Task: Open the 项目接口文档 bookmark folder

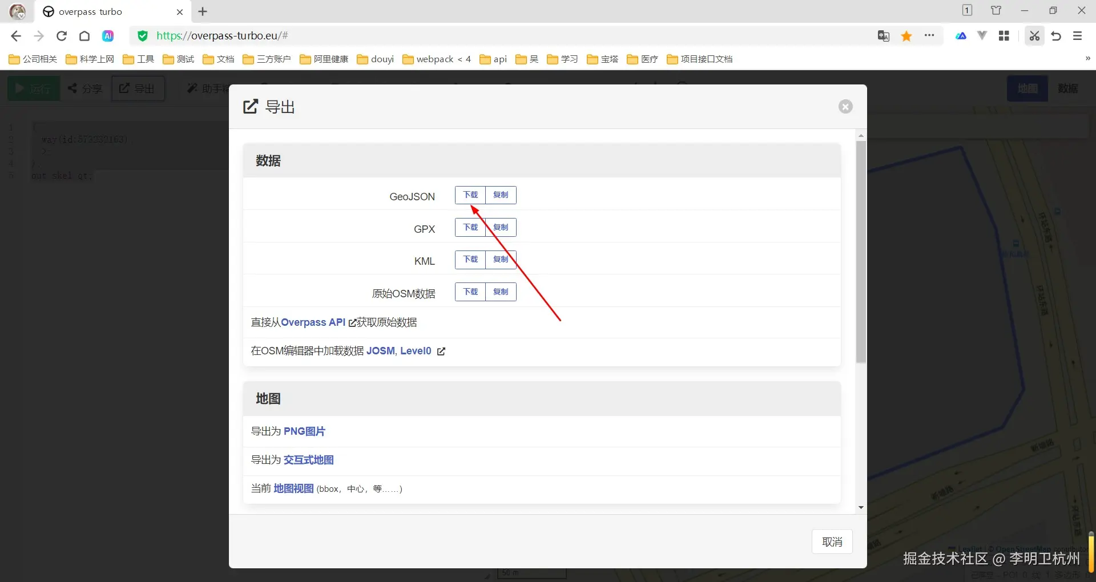Action: [699, 59]
